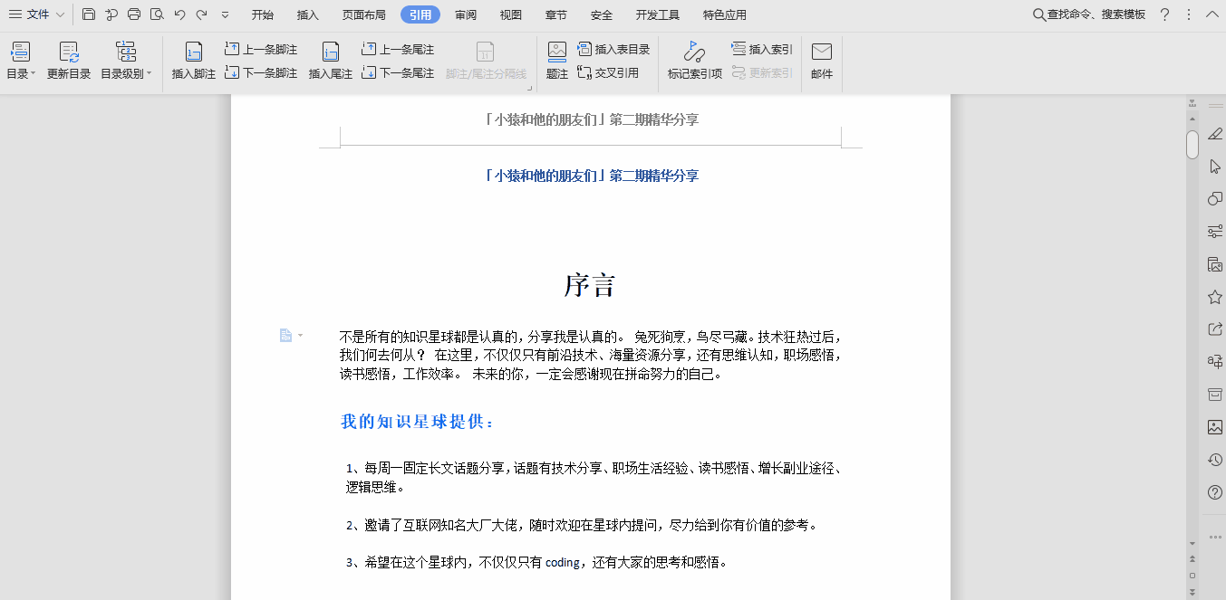This screenshot has height=600, width=1226.
Task: Expand the 目录级别 dropdown
Action: pos(126,62)
